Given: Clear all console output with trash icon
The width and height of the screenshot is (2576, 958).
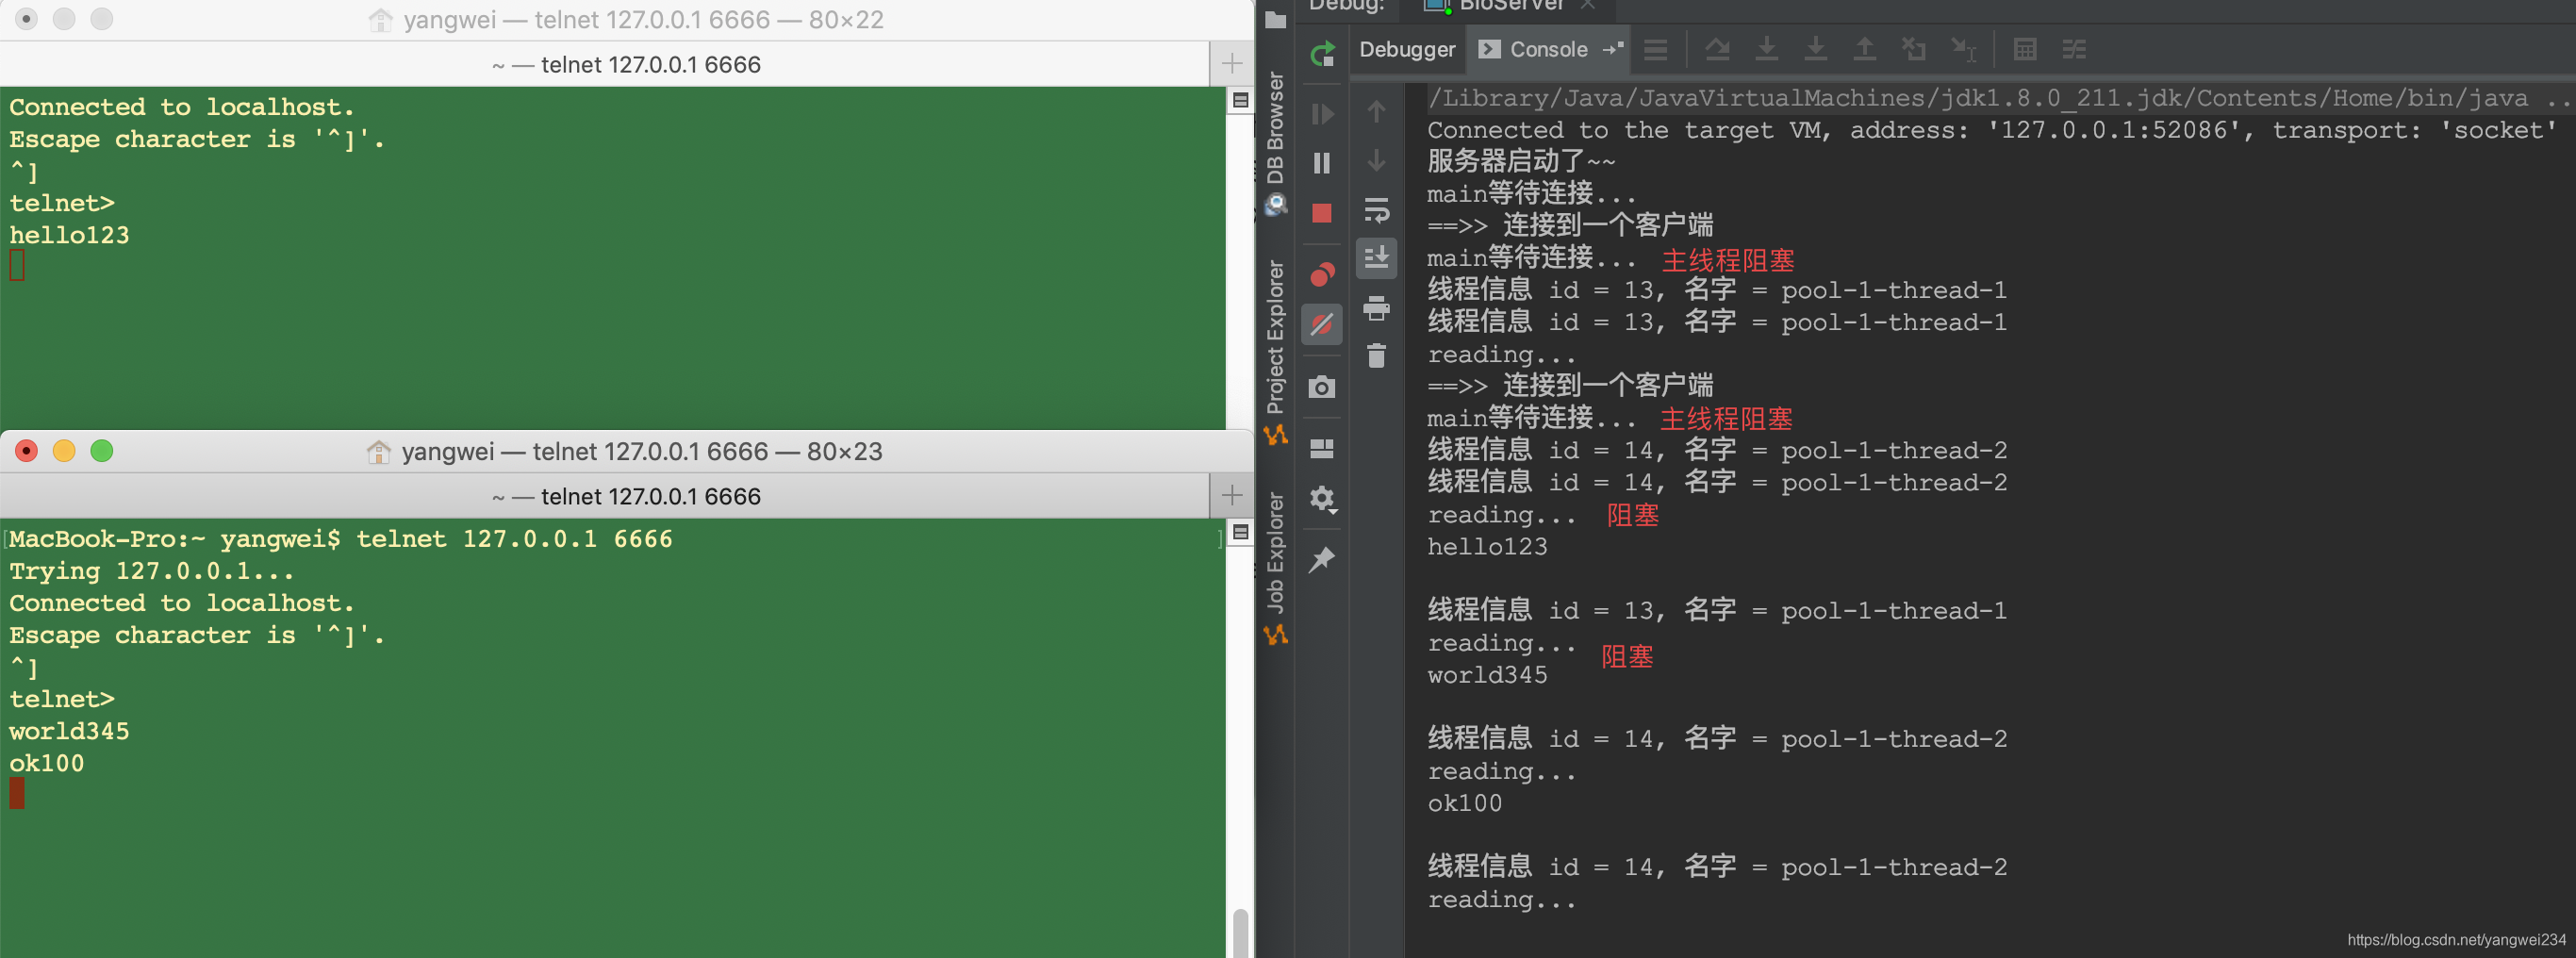Looking at the screenshot, I should click(1377, 355).
